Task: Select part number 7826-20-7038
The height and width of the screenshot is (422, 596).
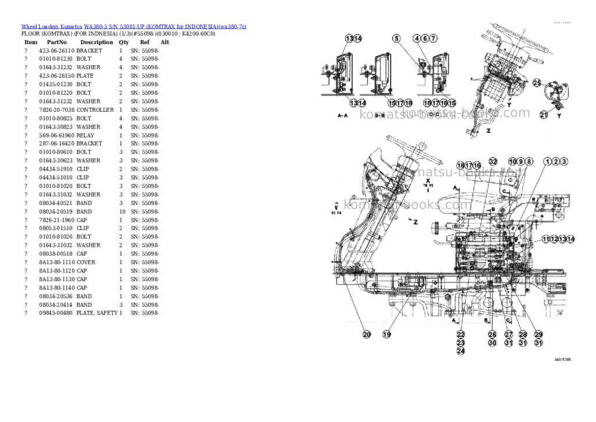Action: click(56, 110)
